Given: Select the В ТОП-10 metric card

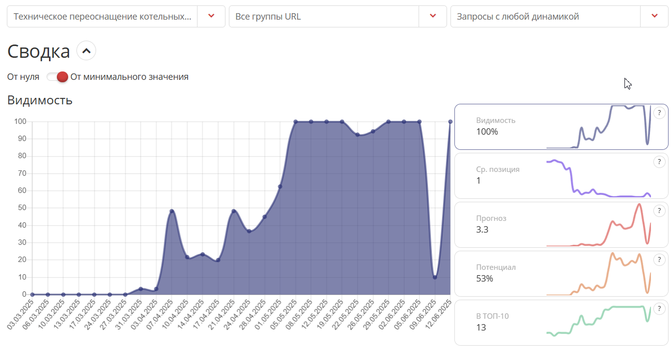Looking at the screenshot, I should point(561,322).
